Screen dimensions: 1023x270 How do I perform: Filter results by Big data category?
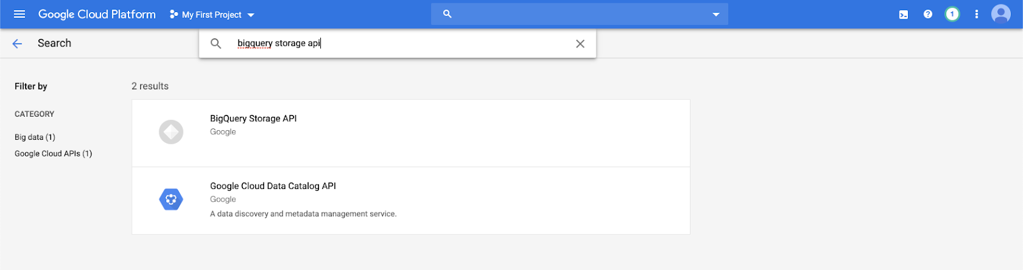[x=35, y=137]
